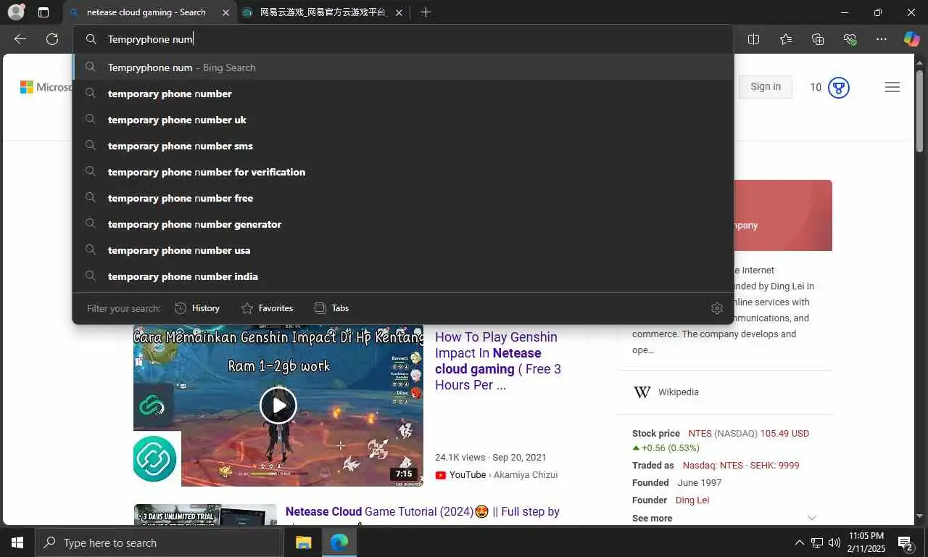Open founder Ding Lei link
This screenshot has width=928, height=557.
(692, 500)
